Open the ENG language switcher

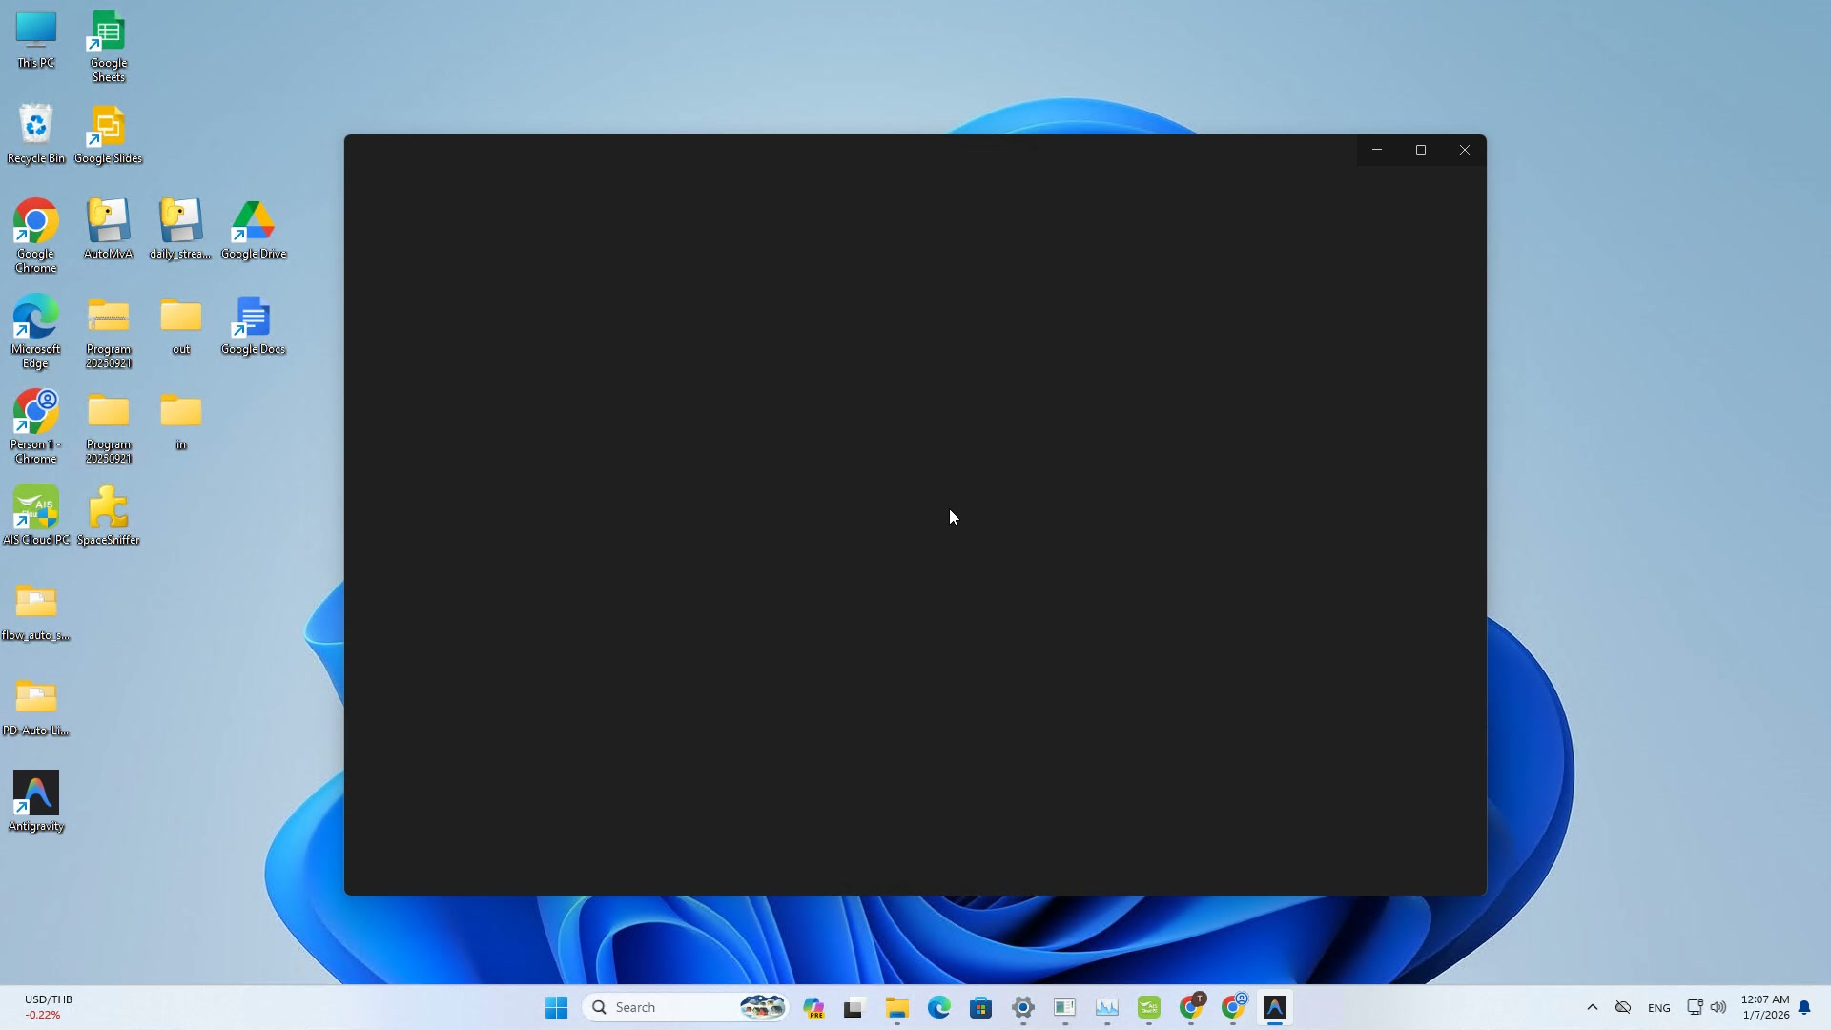click(1659, 1007)
